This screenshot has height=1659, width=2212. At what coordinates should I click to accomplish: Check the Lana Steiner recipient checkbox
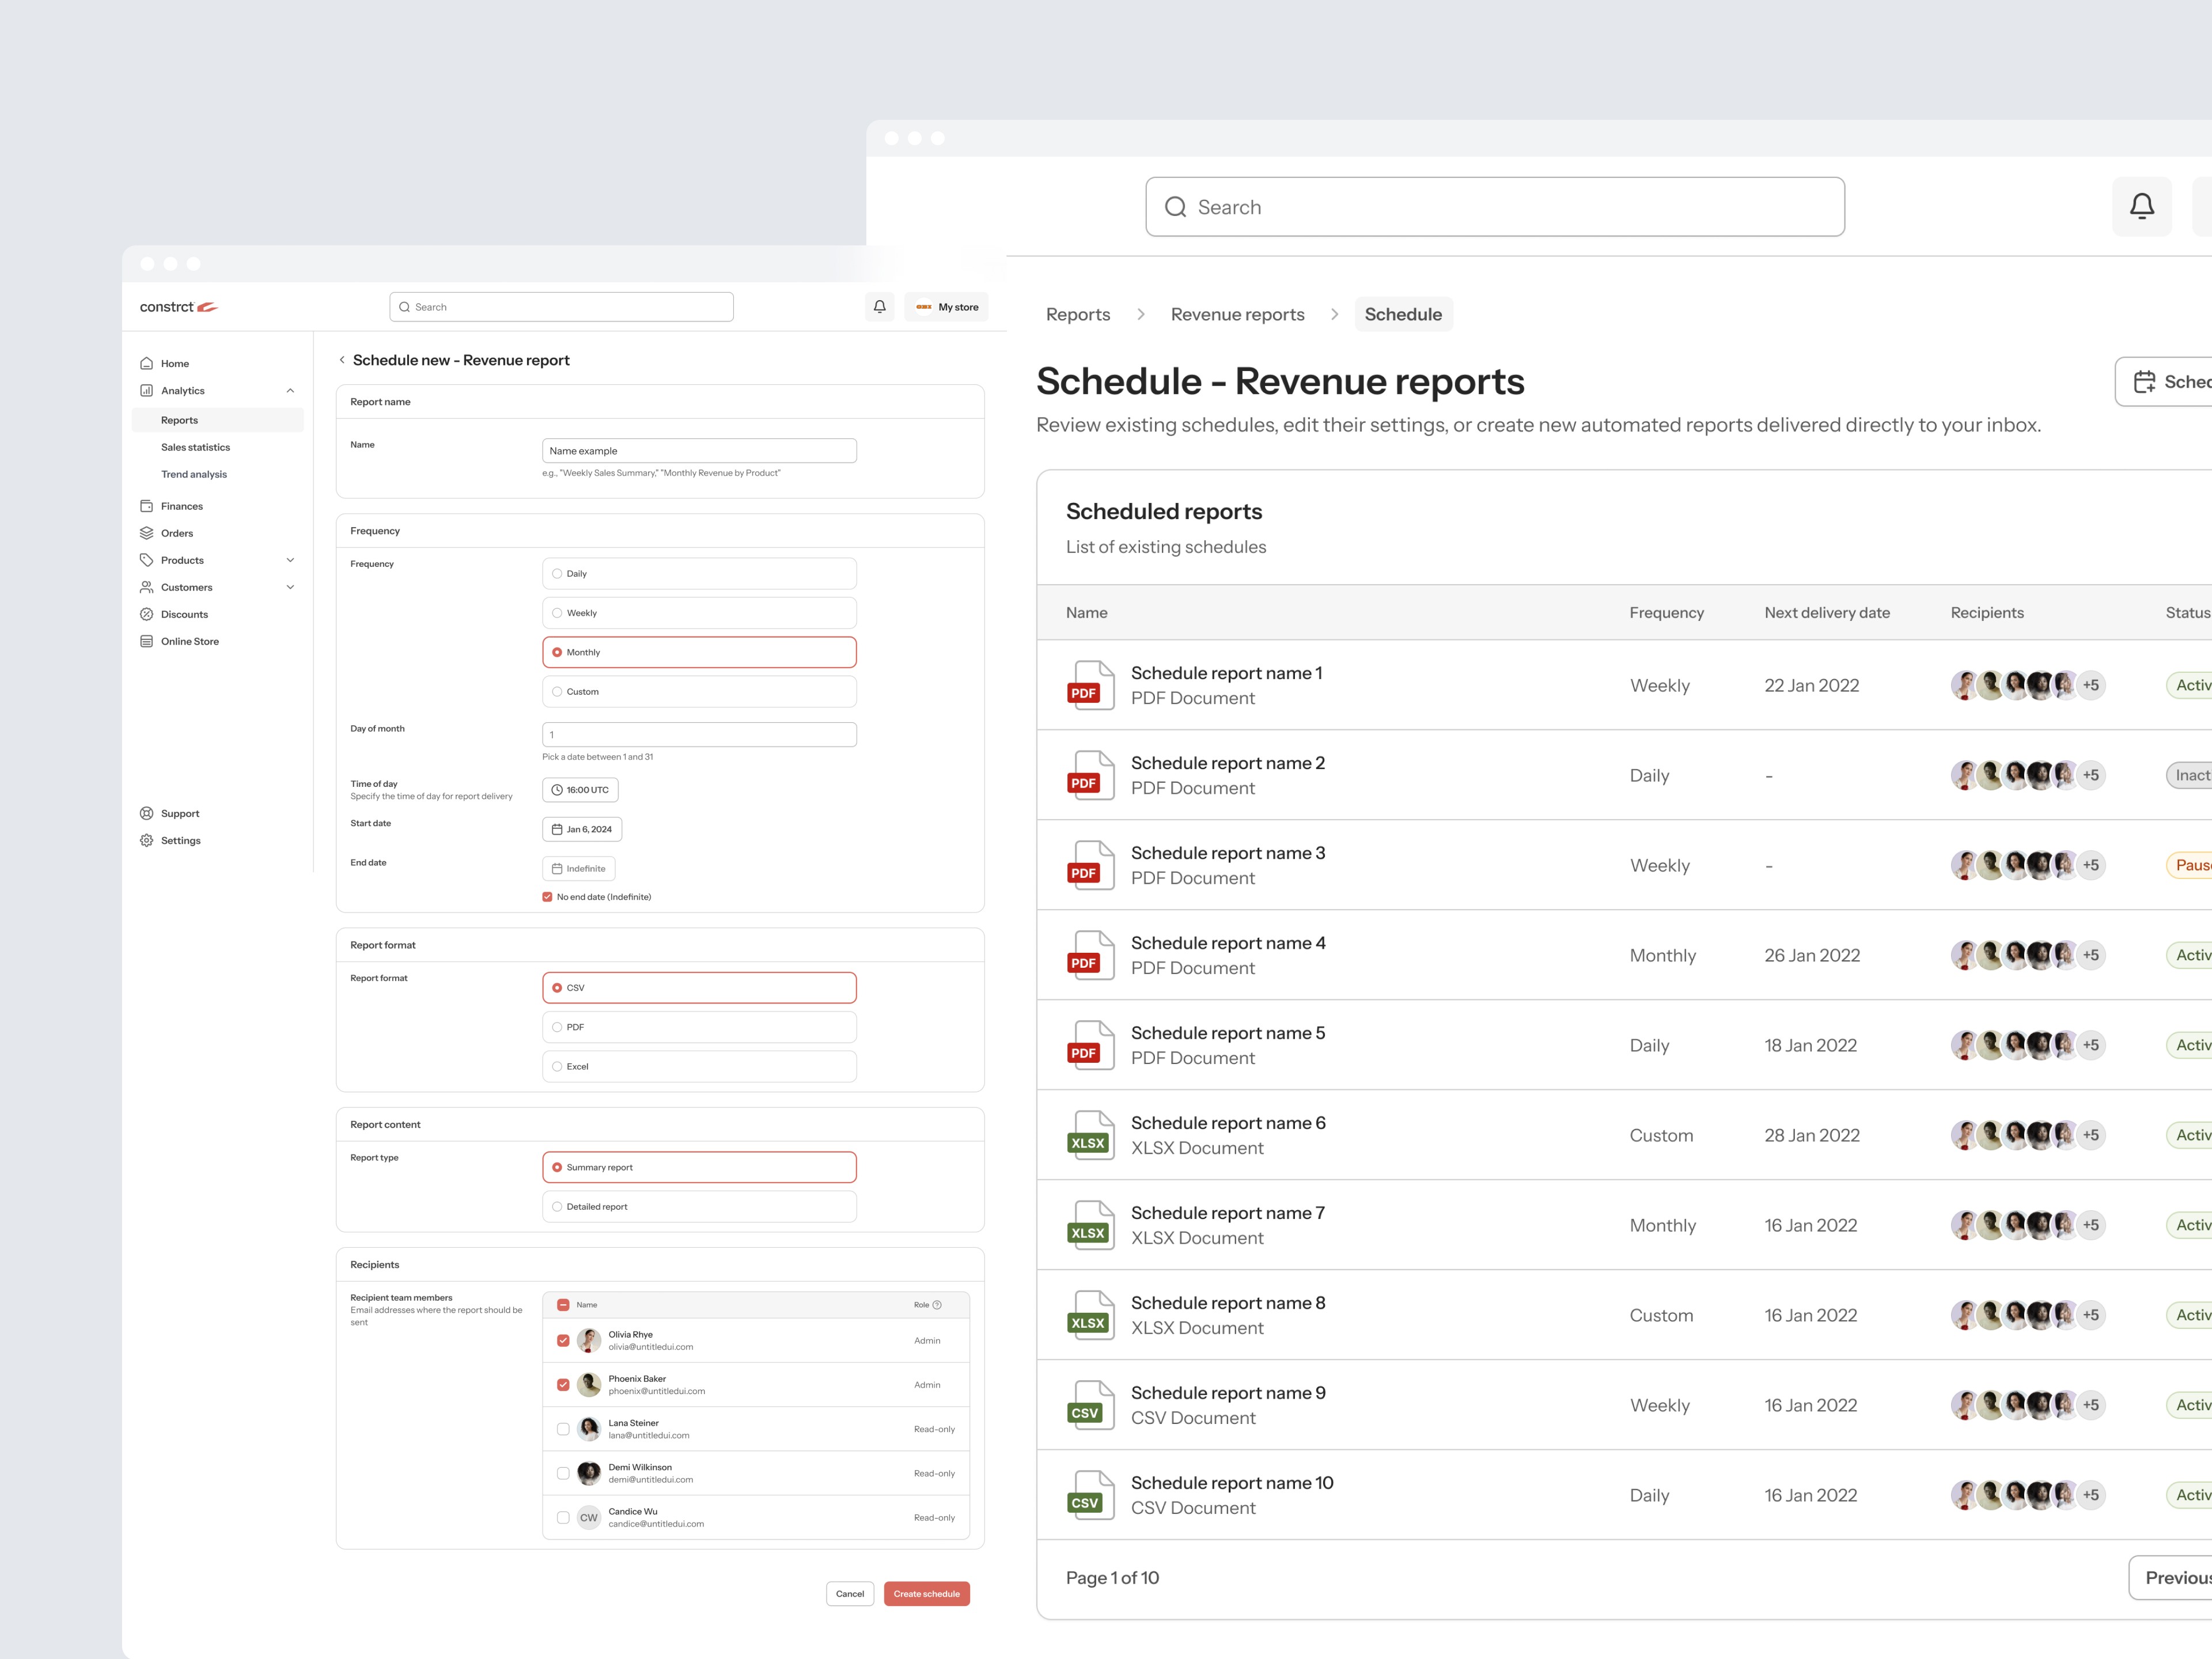[x=563, y=1429]
